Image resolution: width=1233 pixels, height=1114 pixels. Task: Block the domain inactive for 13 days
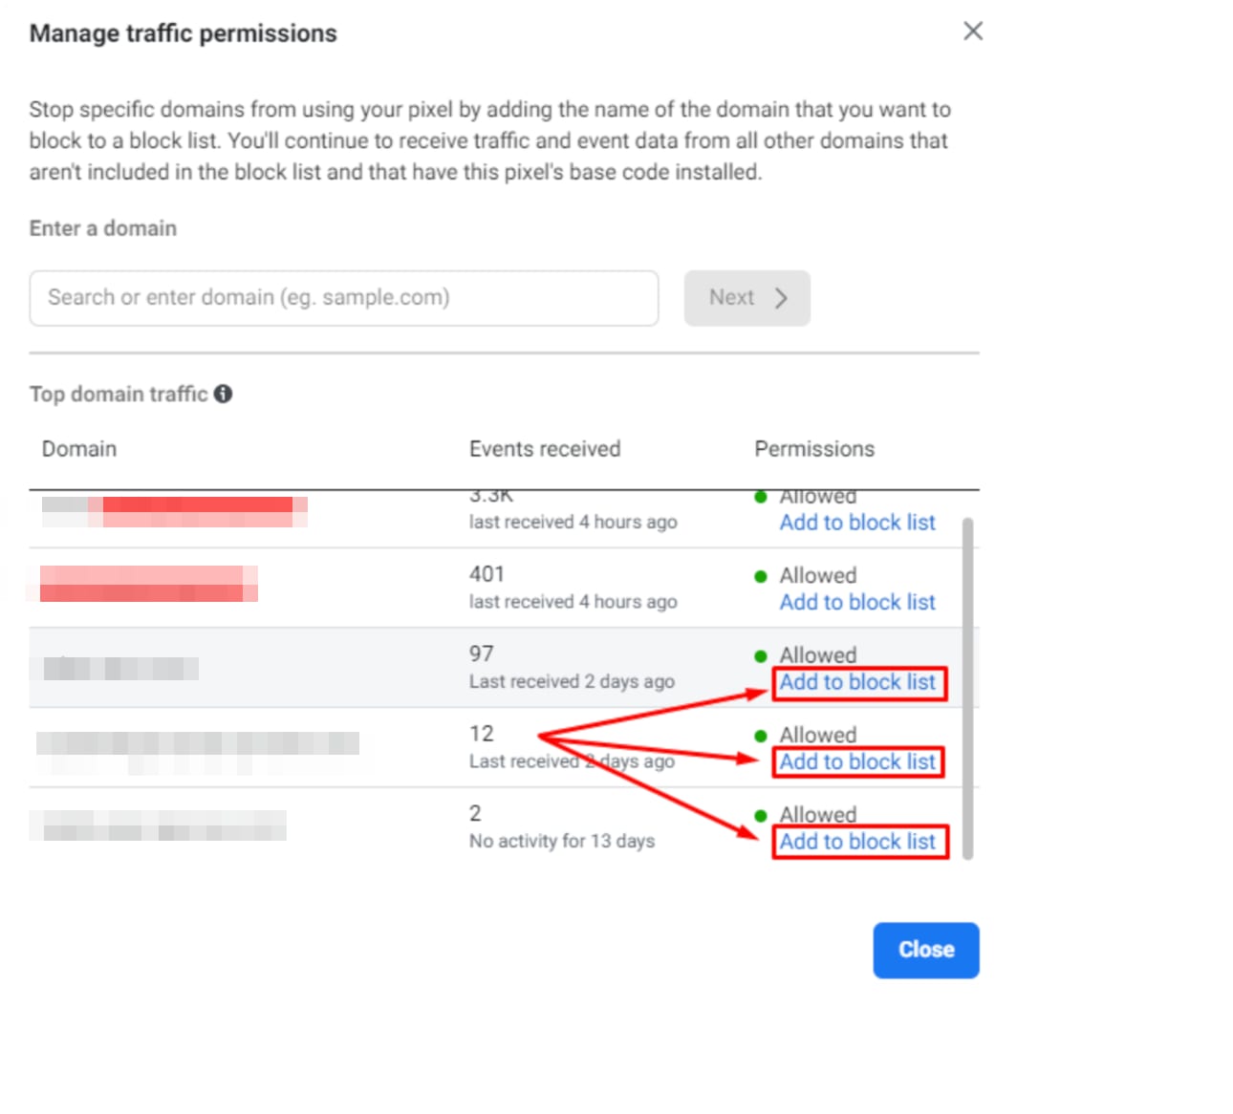click(857, 842)
